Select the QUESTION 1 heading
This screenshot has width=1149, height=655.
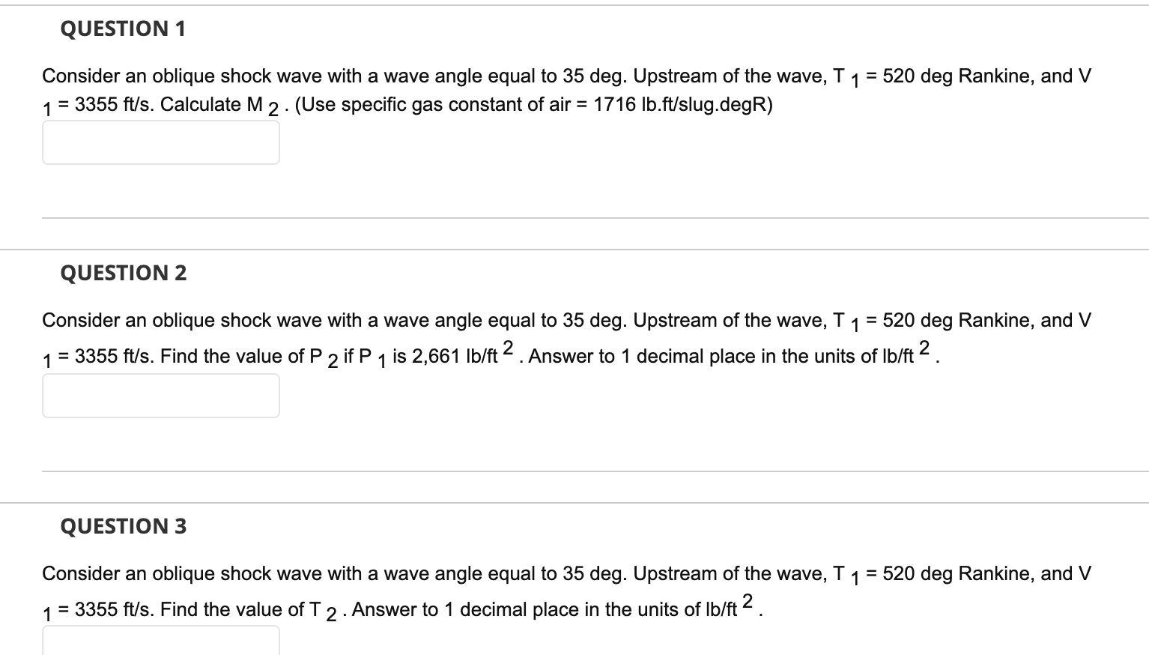[121, 28]
